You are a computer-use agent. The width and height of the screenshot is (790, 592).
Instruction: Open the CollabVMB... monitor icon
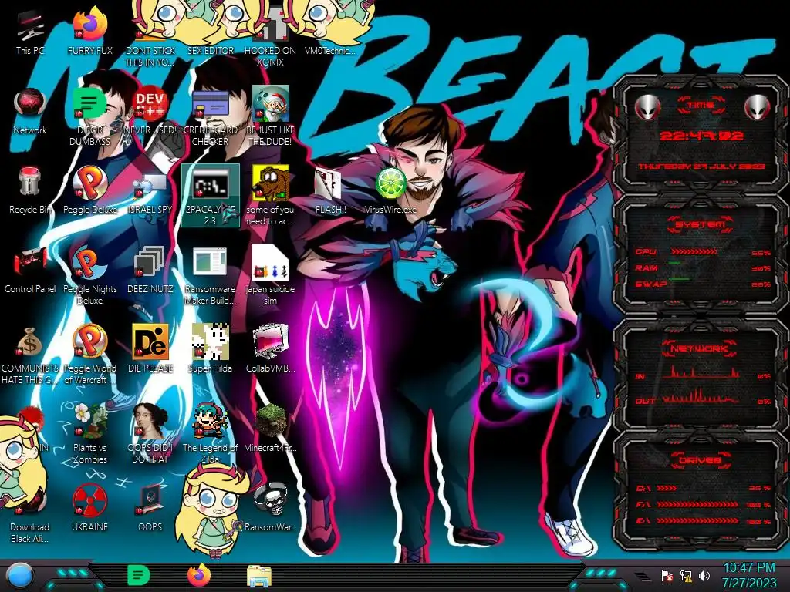(270, 348)
